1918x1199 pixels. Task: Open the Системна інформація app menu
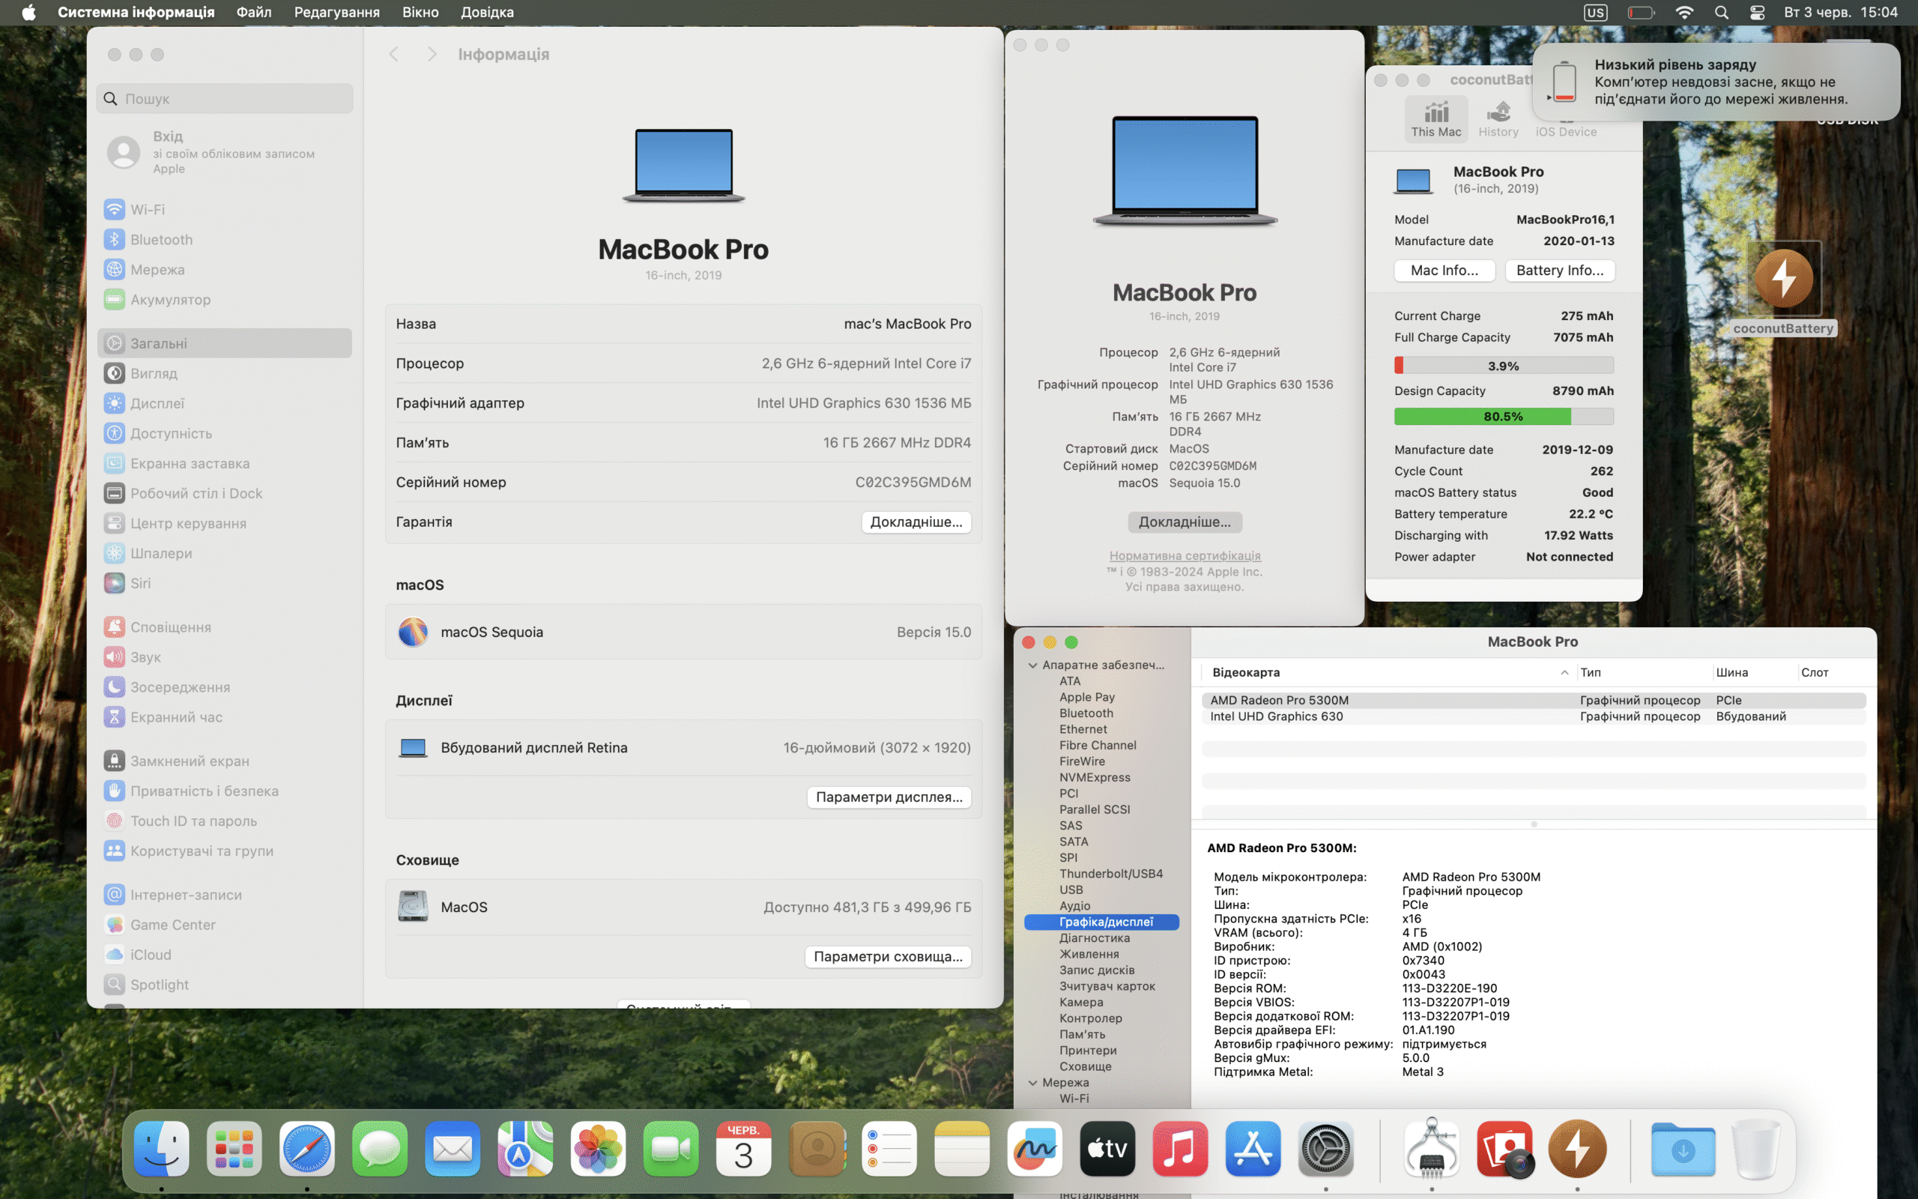pyautogui.click(x=136, y=13)
